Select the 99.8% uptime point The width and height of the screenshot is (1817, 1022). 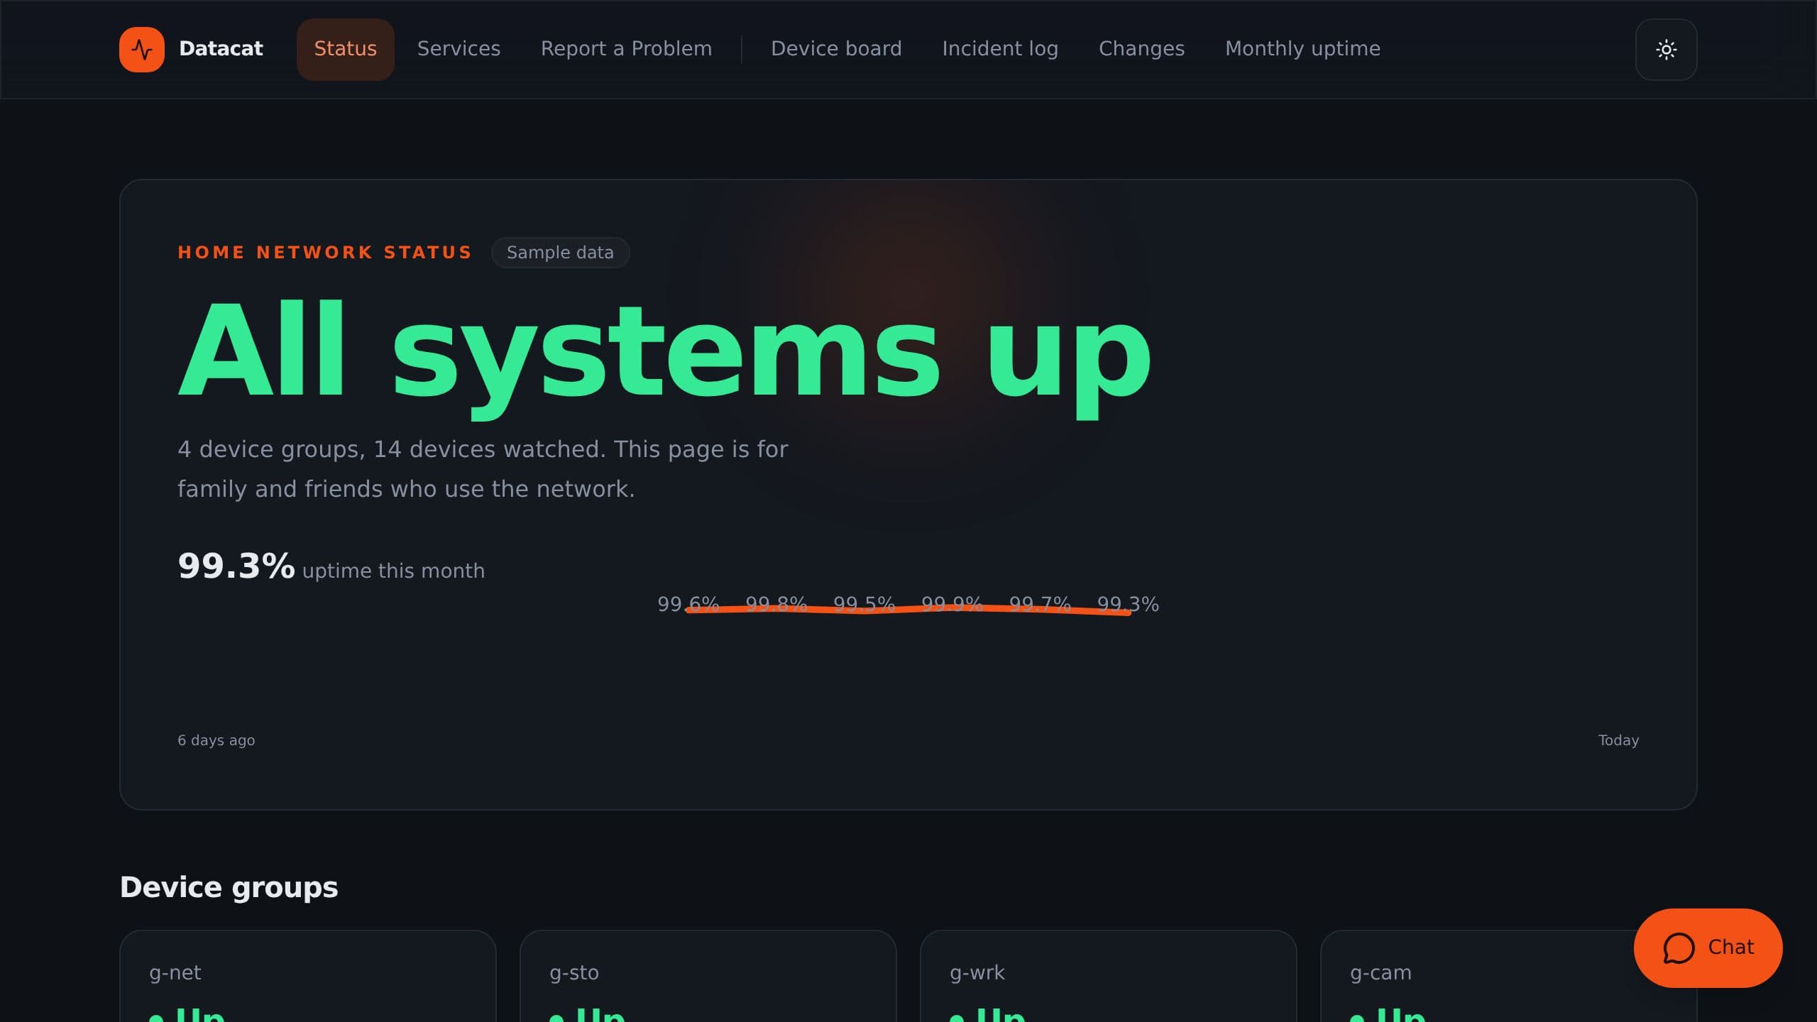point(776,604)
